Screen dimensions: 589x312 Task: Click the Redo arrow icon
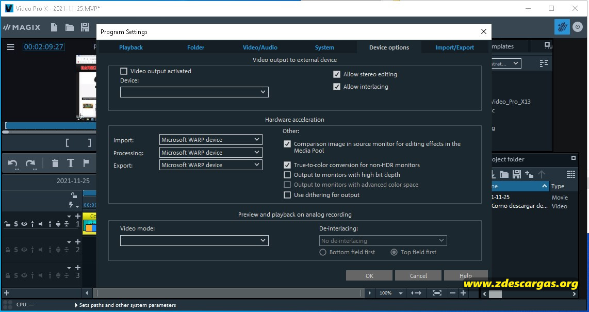pyautogui.click(x=30, y=163)
